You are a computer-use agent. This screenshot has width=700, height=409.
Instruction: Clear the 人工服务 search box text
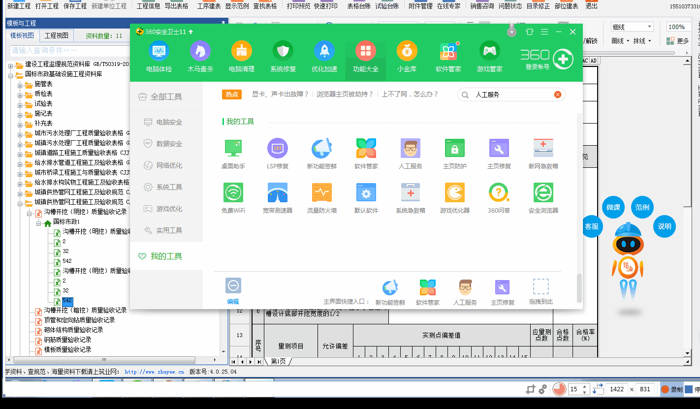click(x=557, y=94)
